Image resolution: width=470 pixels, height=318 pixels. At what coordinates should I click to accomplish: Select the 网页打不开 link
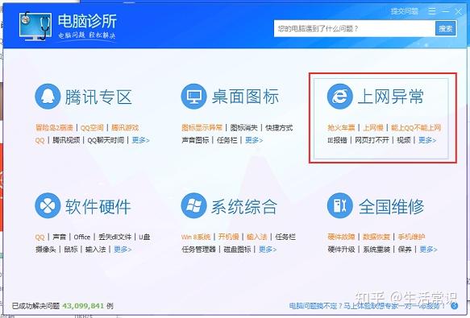(372, 140)
